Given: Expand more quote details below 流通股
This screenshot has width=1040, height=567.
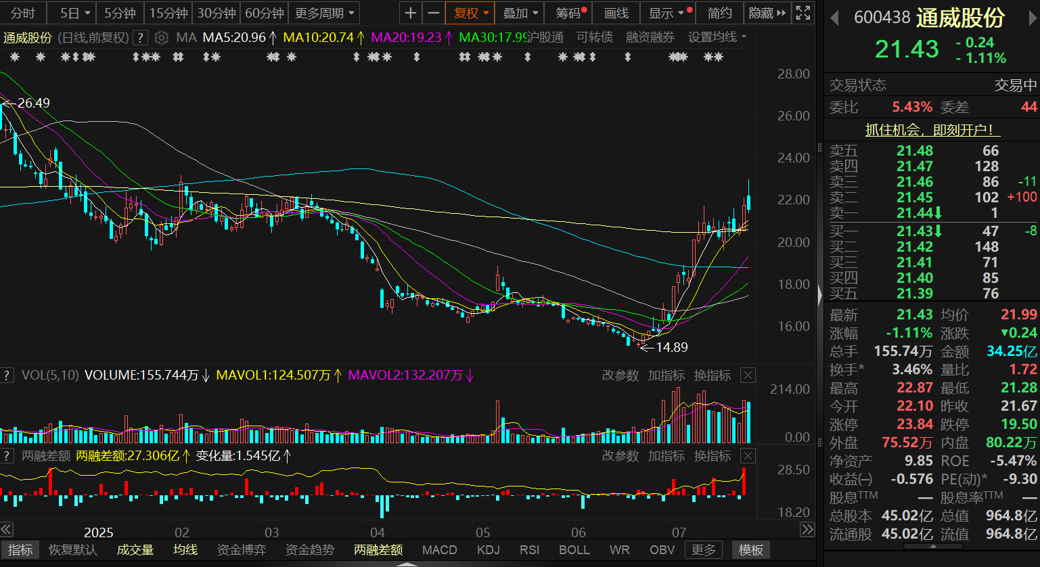Looking at the screenshot, I should pos(932,545).
